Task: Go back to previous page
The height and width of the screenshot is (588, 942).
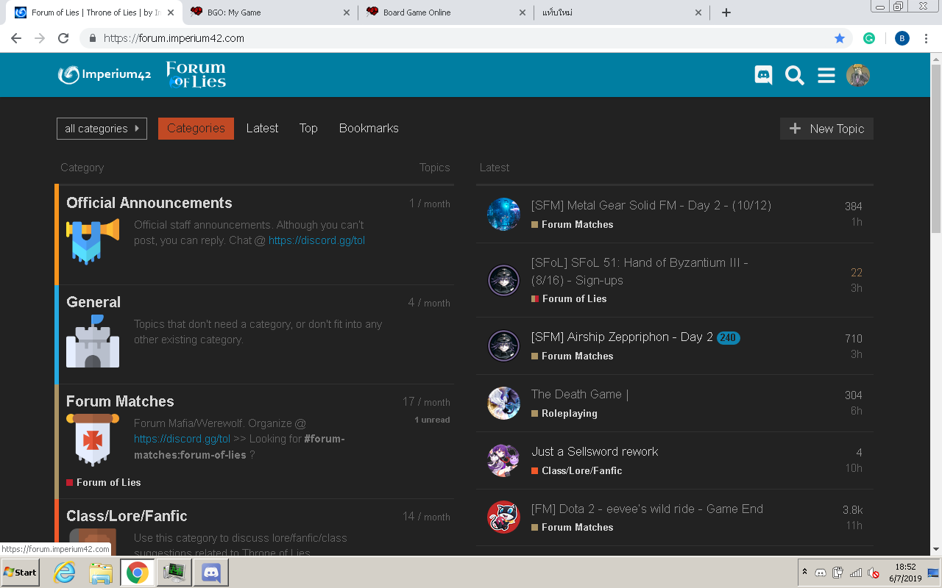Action: tap(16, 38)
